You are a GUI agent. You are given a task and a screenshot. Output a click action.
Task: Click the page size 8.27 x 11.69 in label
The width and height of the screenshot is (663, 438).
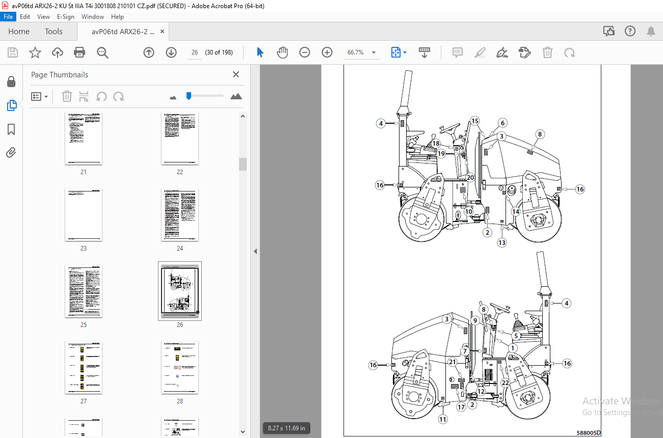pyautogui.click(x=287, y=428)
